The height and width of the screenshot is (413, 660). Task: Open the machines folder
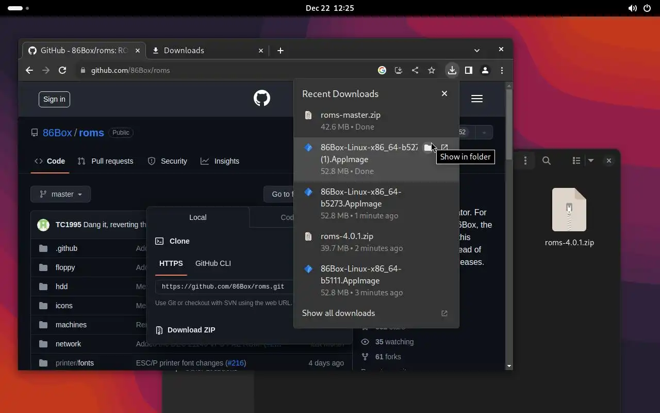pos(71,325)
